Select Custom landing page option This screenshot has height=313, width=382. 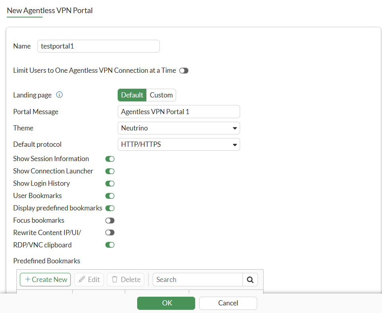point(161,95)
